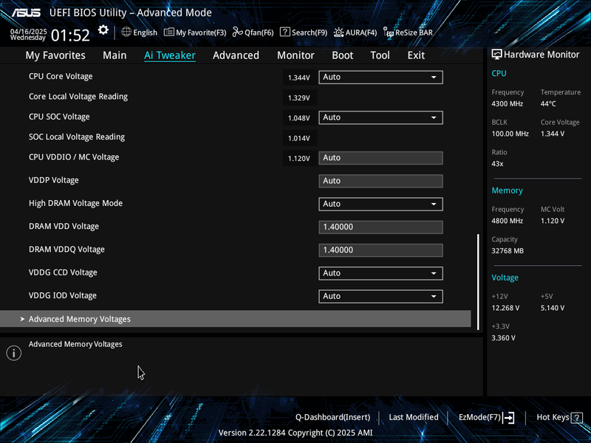Click the 32768 MB capacity value
The width and height of the screenshot is (591, 443).
coord(508,251)
